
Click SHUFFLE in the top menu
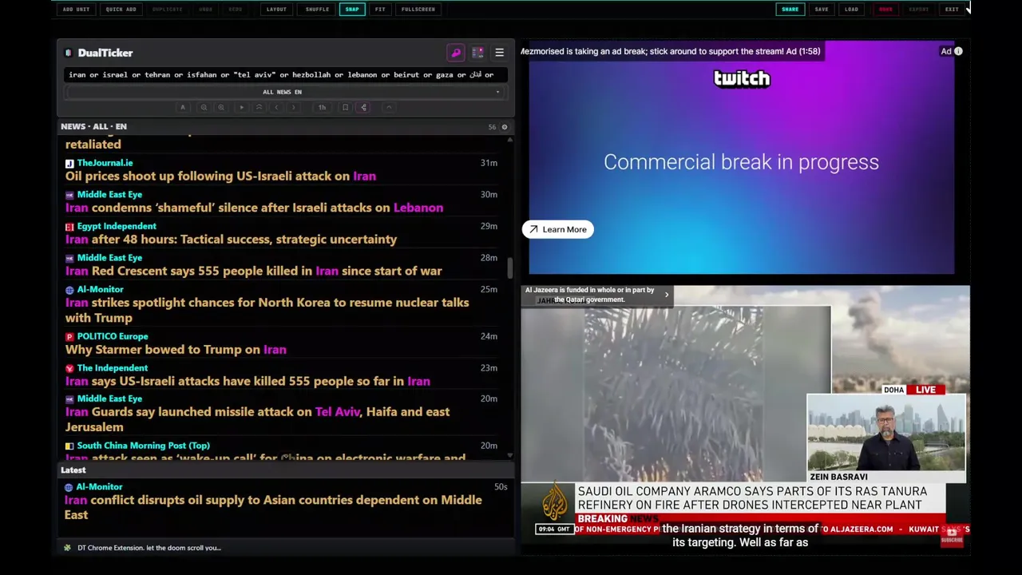pos(317,9)
